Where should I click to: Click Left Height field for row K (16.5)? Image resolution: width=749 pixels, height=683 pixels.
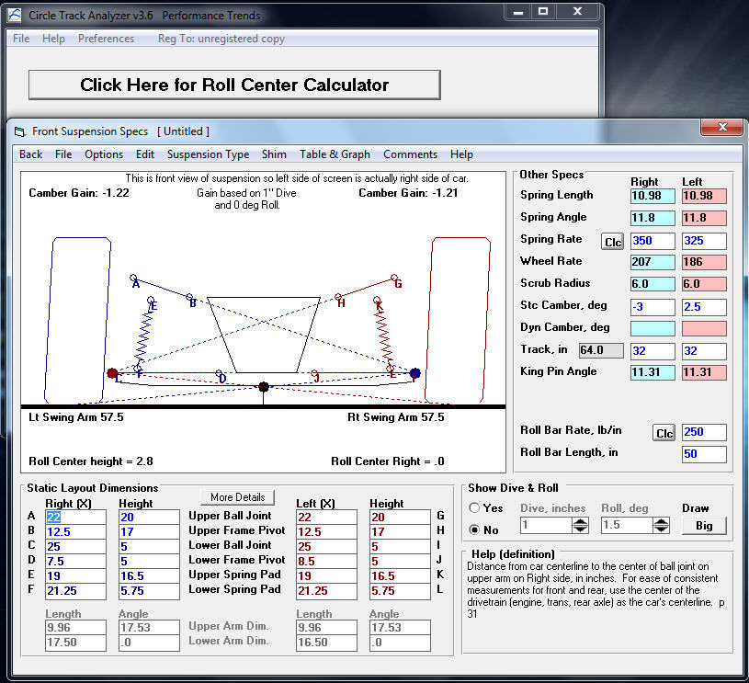[400, 576]
